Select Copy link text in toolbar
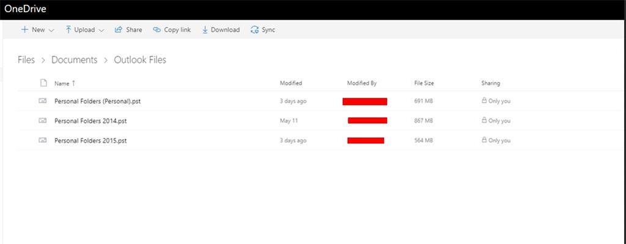Screen dimensions: 626x244 click(177, 30)
